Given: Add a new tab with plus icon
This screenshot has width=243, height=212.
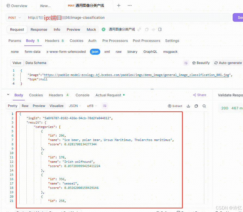Looking at the screenshot, I should pyautogui.click(x=119, y=5).
